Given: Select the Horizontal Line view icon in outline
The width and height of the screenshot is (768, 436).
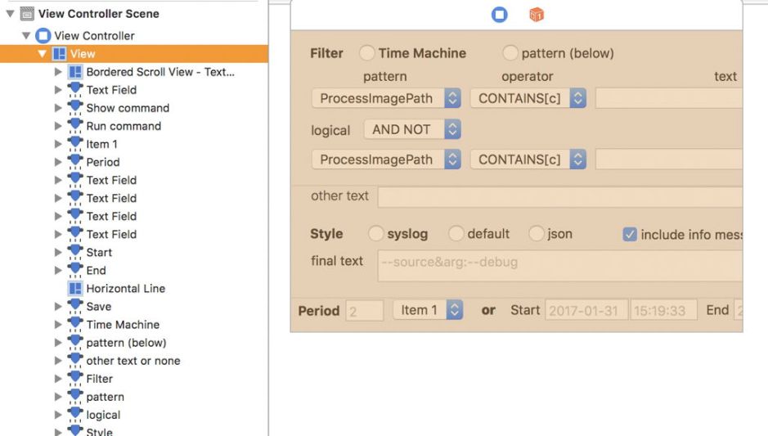Looking at the screenshot, I should pyautogui.click(x=75, y=289).
